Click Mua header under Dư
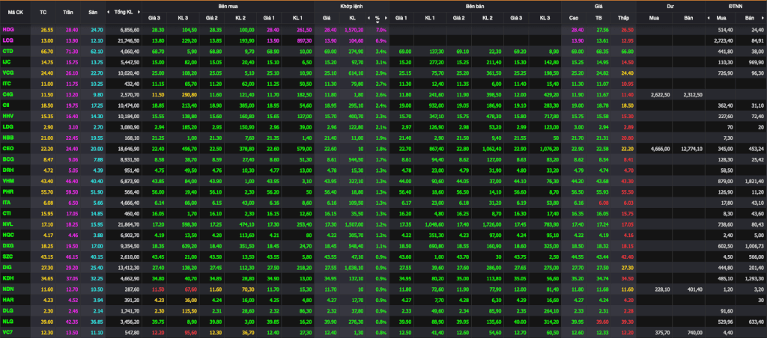Viewport: 767px width, 338px height. (x=653, y=18)
